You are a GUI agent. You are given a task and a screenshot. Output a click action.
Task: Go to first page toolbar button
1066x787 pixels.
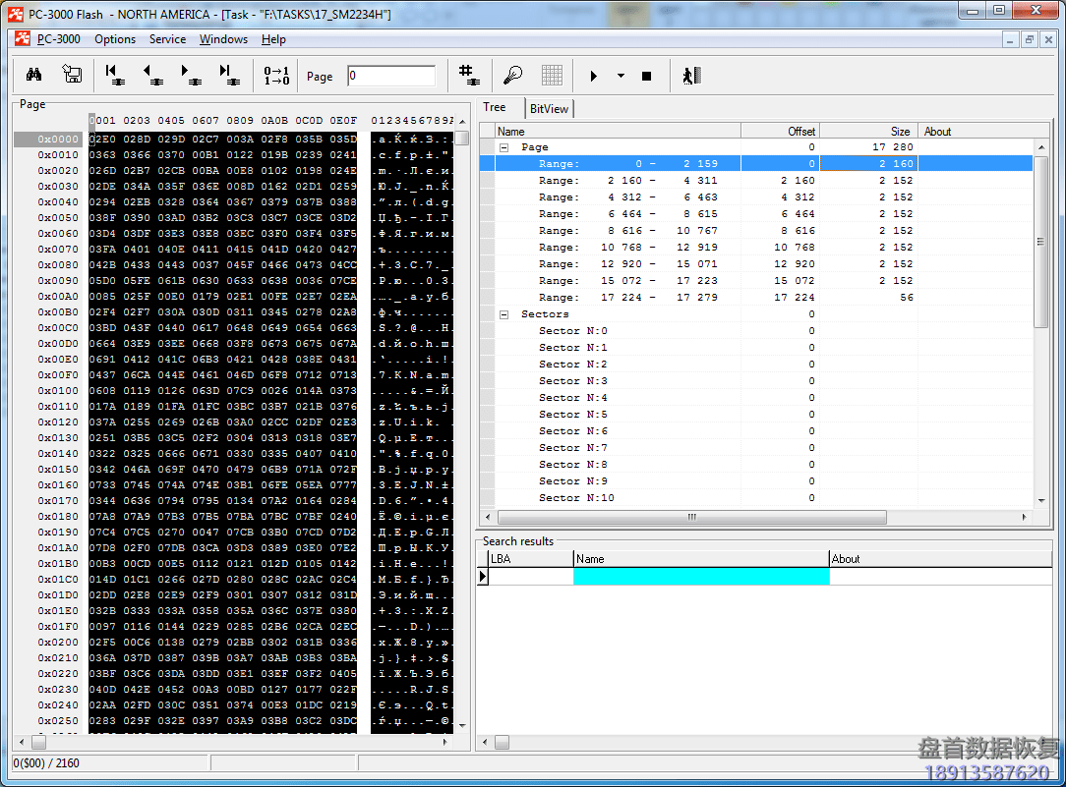pos(113,76)
